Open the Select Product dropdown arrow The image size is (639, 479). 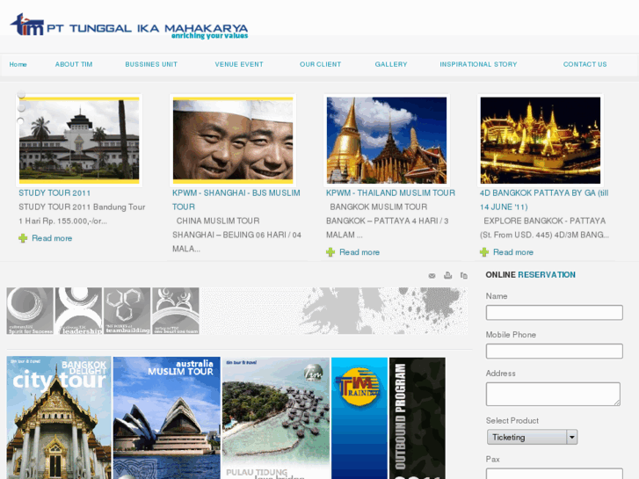pos(572,437)
